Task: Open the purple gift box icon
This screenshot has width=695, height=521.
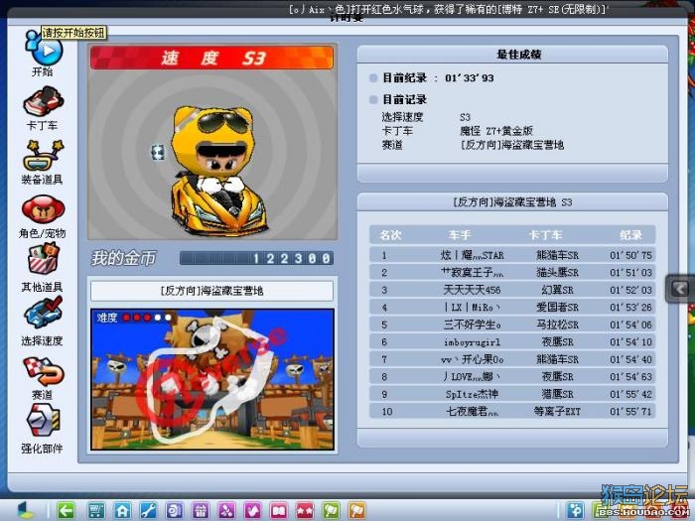Action: (x=201, y=511)
